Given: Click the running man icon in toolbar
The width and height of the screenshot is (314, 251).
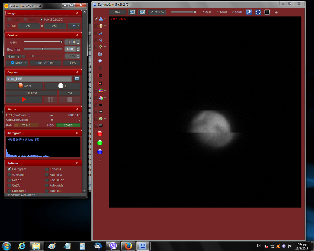Looking at the screenshot, I should (x=249, y=12).
